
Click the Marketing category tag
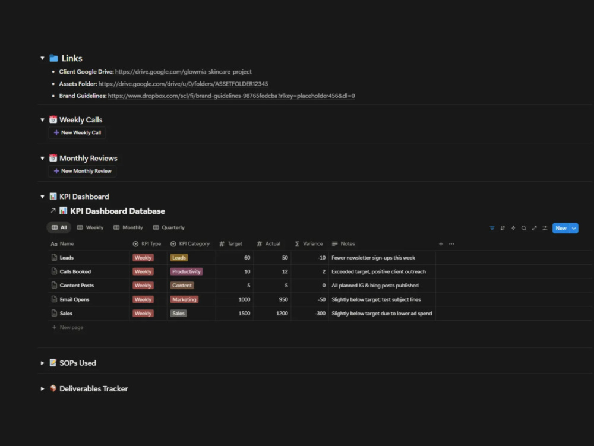coord(184,299)
